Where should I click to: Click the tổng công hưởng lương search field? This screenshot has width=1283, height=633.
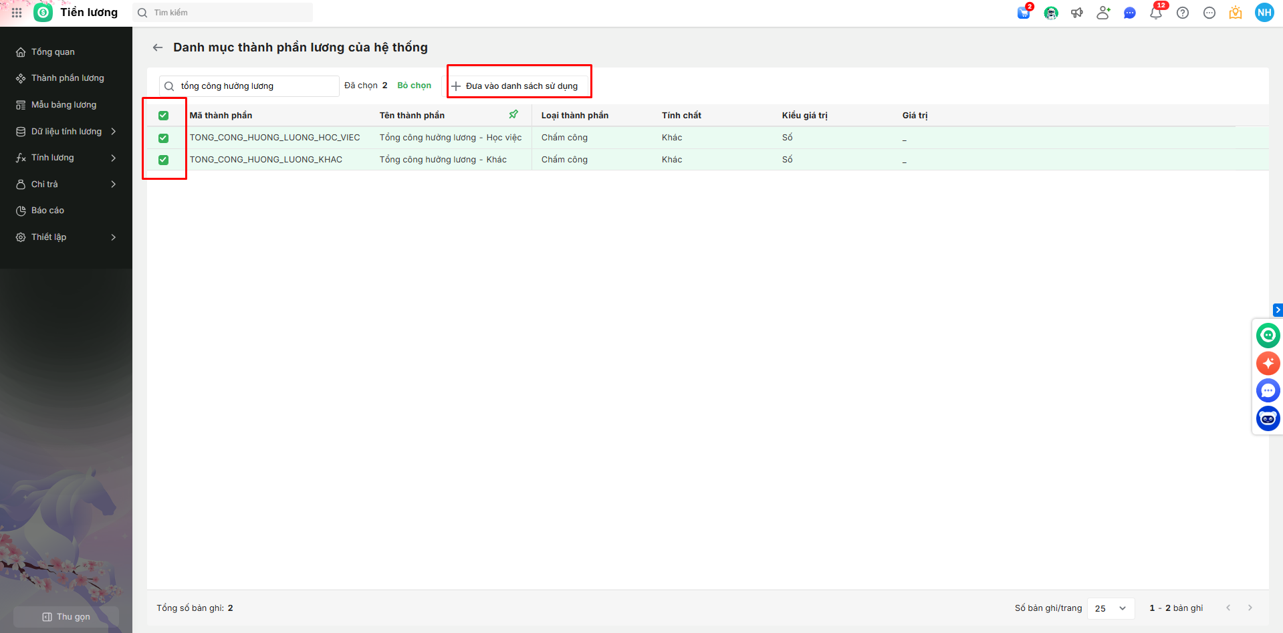[254, 86]
